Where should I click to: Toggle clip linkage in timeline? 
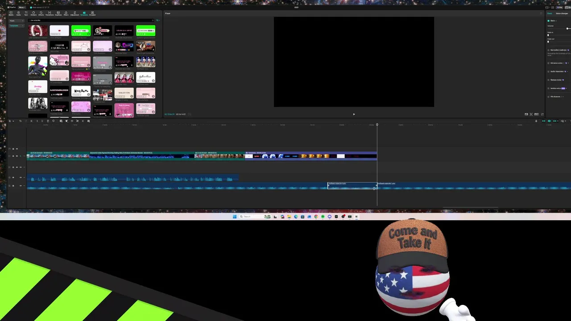(554, 121)
